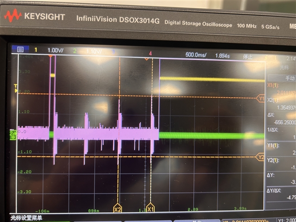Tap the yellow channel 1 high-level trace
The width and height of the screenshot is (296, 222).
click(212, 79)
